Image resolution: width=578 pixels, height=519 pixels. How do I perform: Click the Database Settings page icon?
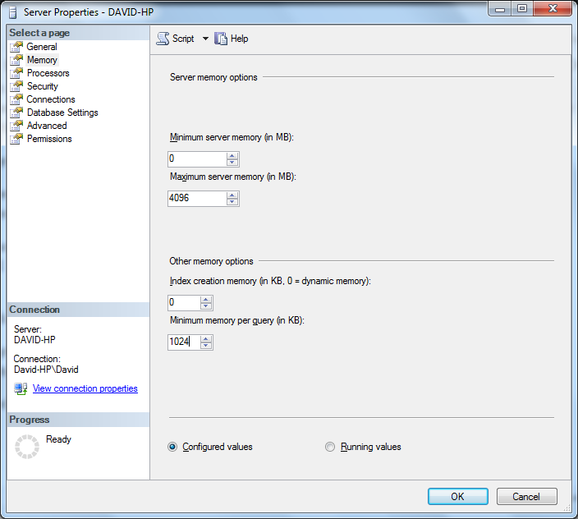pos(16,113)
